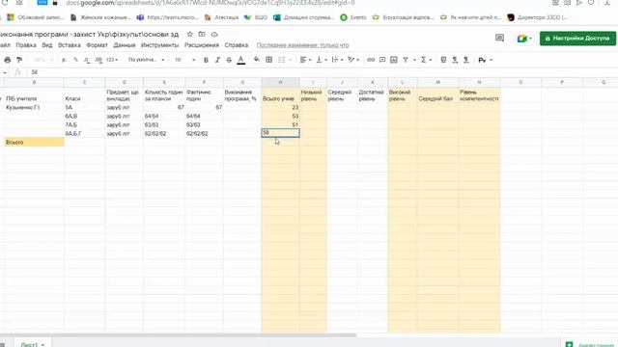Insert a comment using the toolbar icon
The height and width of the screenshot is (347, 618).
coord(382,60)
